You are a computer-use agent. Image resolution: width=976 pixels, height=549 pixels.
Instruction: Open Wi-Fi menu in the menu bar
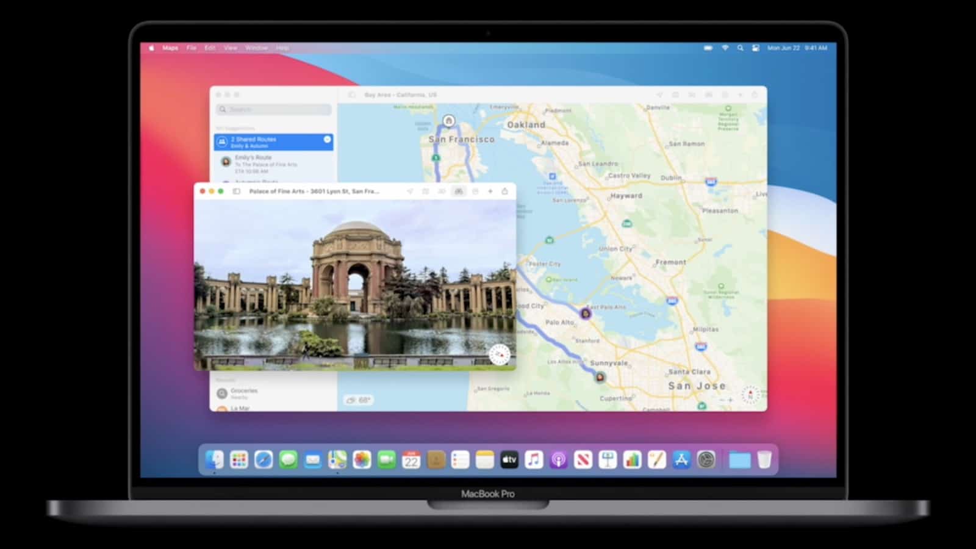[725, 48]
